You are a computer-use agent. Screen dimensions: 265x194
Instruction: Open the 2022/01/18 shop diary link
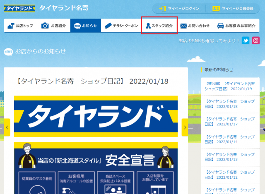click(230, 104)
